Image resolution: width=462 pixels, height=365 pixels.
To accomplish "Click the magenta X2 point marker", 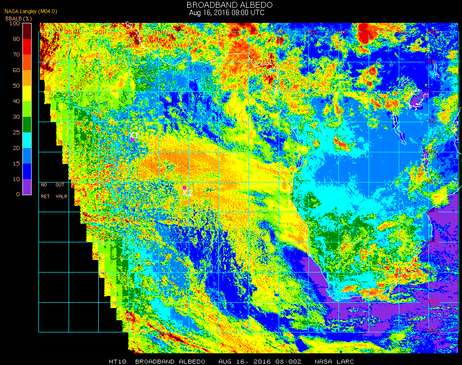I will [184, 187].
